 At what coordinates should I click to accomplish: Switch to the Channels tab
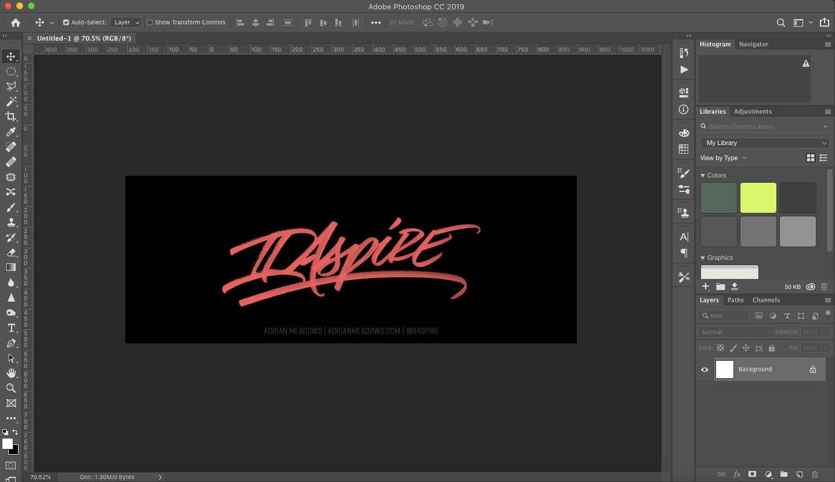point(765,300)
